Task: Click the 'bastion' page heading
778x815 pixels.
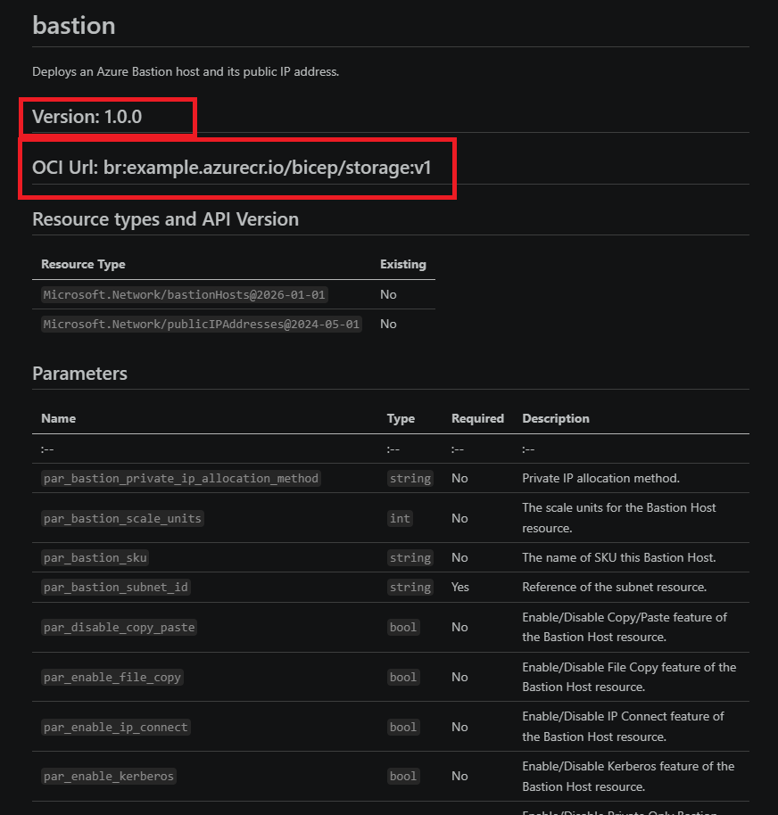Action: click(x=74, y=26)
